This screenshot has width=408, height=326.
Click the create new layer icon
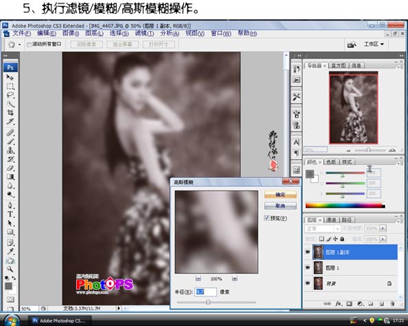pos(382,303)
